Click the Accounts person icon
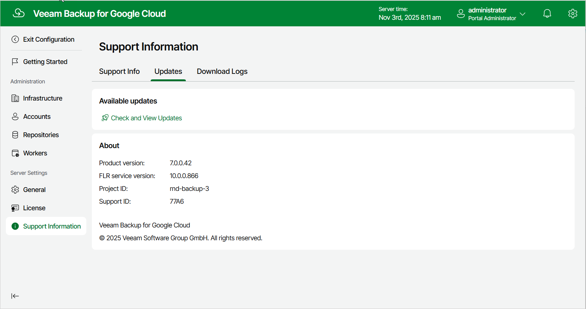Viewport: 586px width, 309px height. (x=15, y=117)
